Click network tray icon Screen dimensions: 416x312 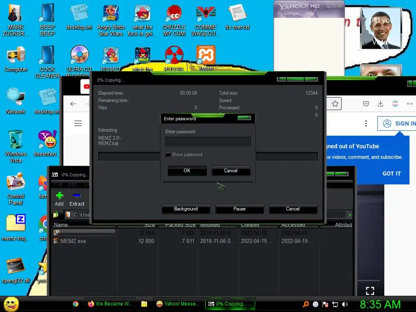(335, 304)
